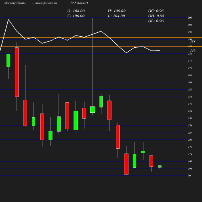Select the close value 'C: 106.00'

[x=76, y=16]
